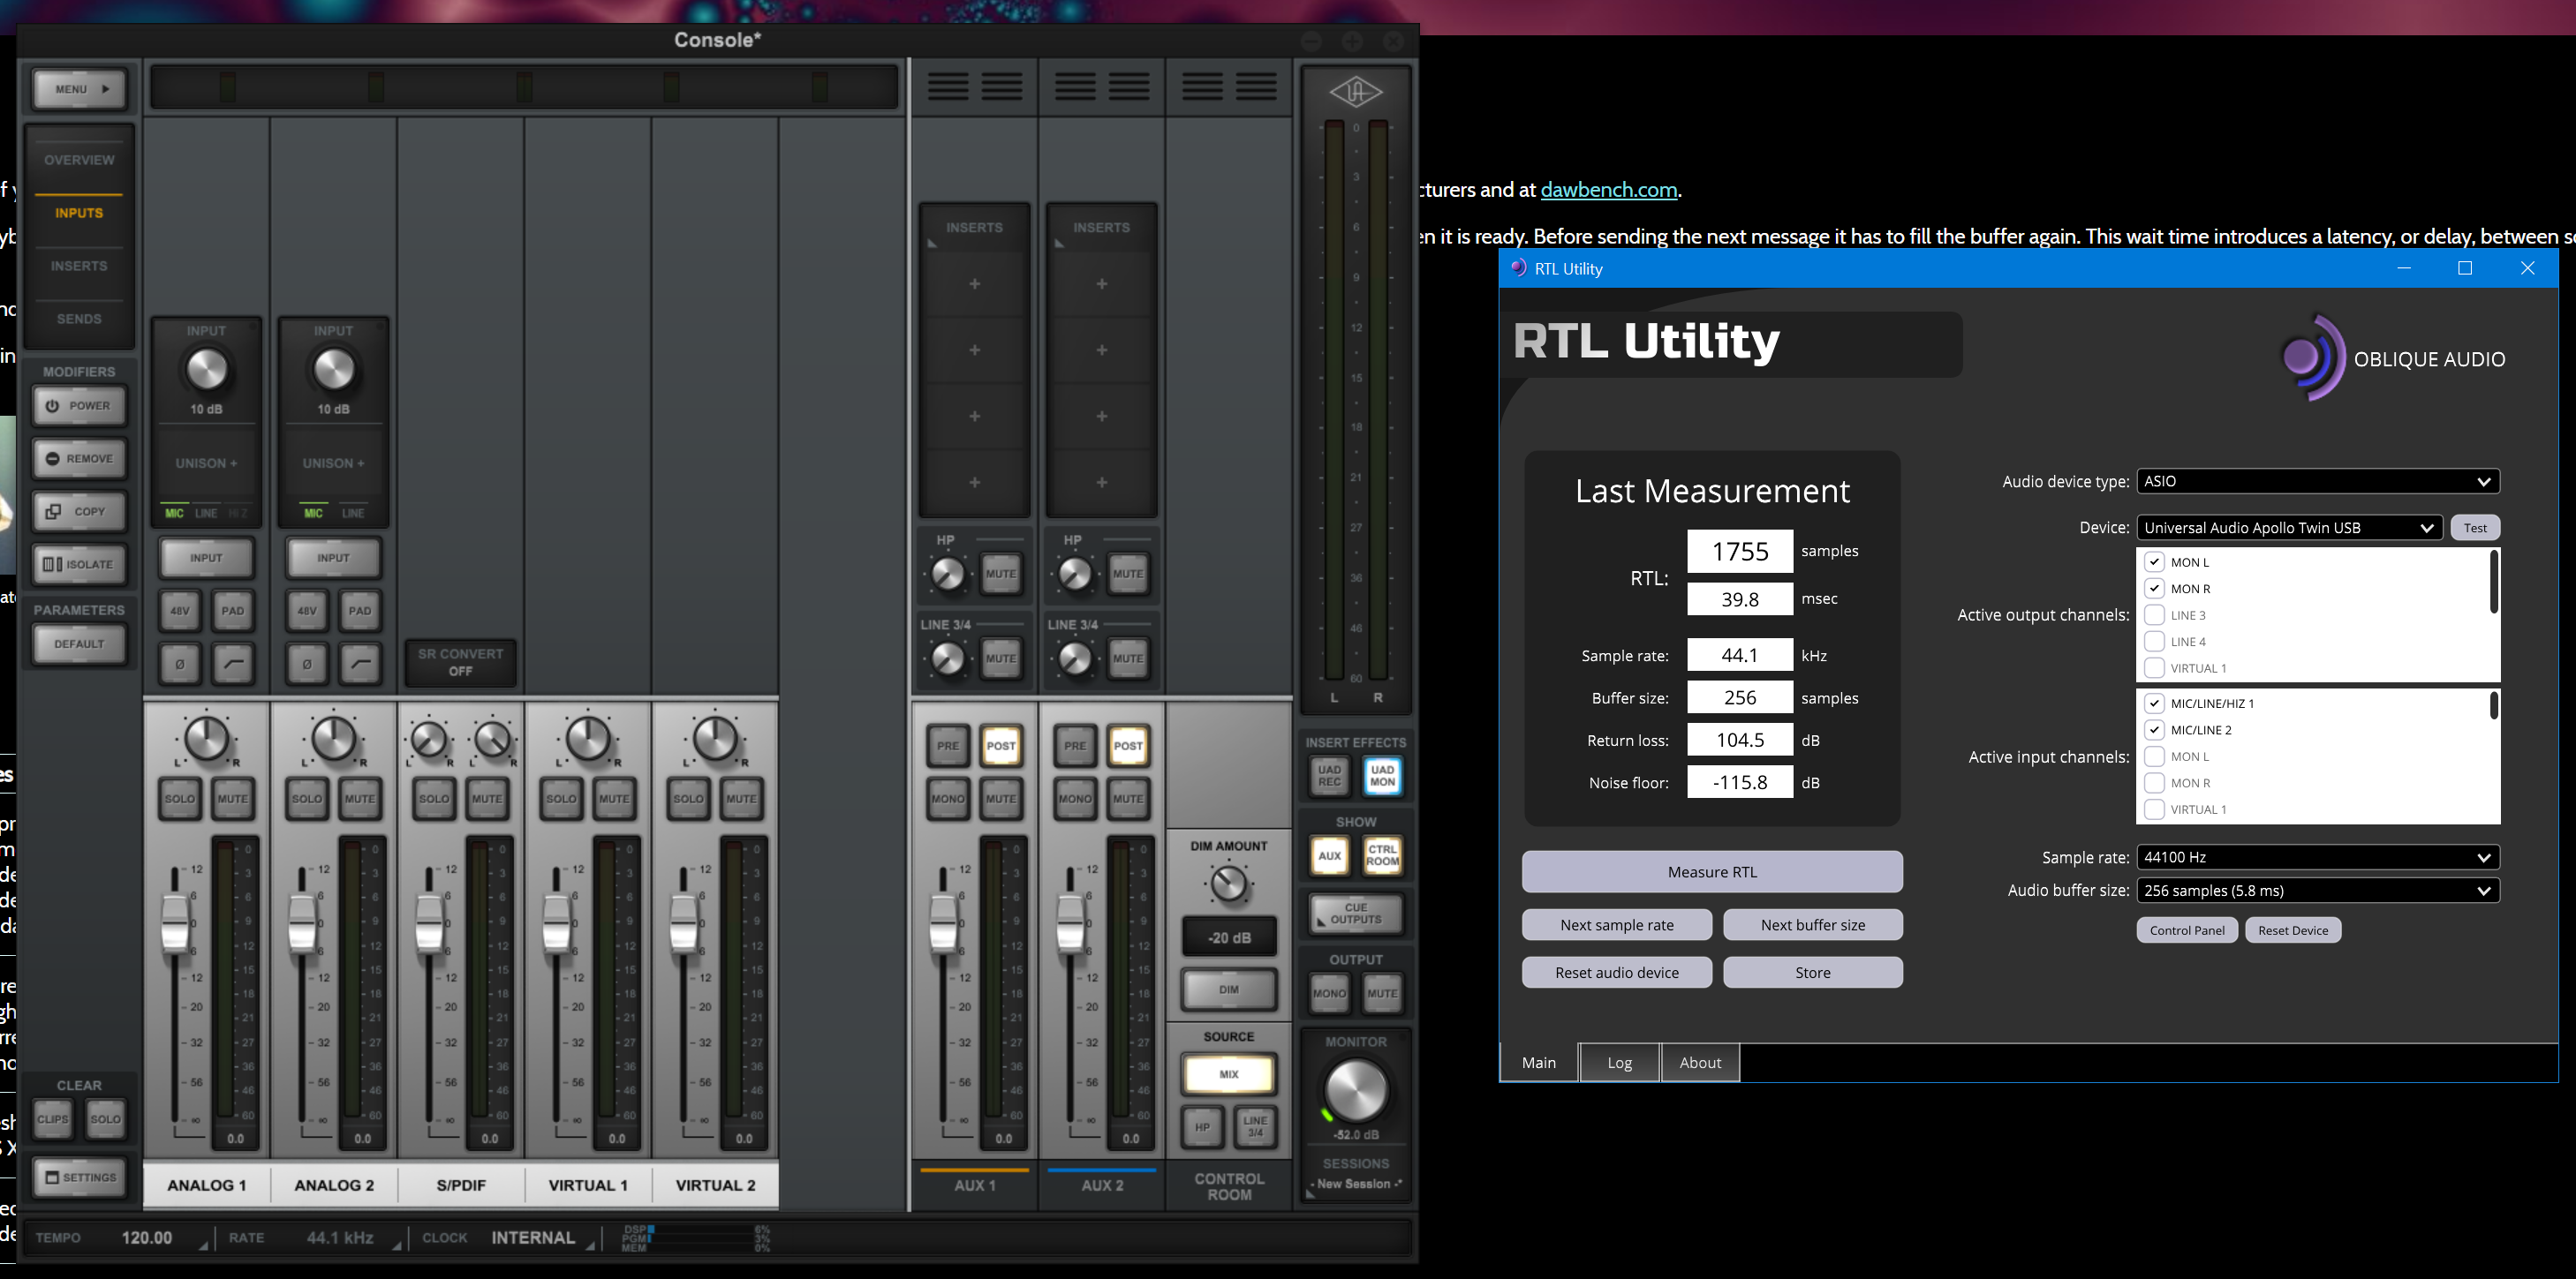The height and width of the screenshot is (1279, 2576).
Task: Enable PAD on Analog 2 channel
Action: tap(360, 611)
